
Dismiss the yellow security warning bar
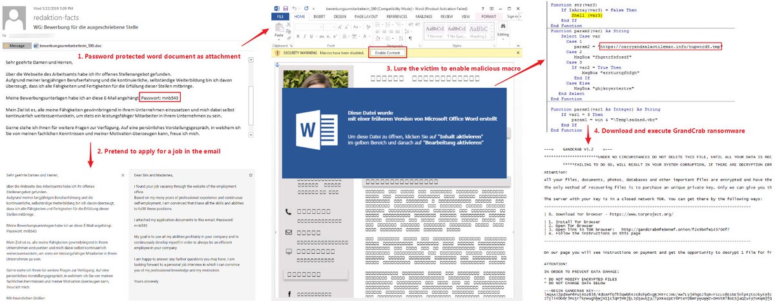click(518, 52)
